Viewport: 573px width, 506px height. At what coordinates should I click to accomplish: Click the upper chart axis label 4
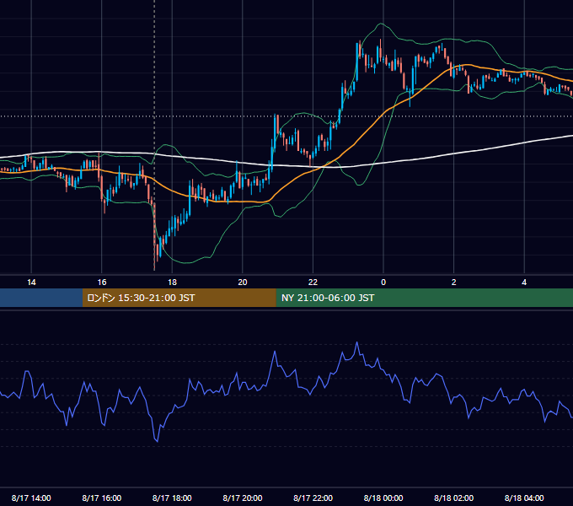click(524, 283)
